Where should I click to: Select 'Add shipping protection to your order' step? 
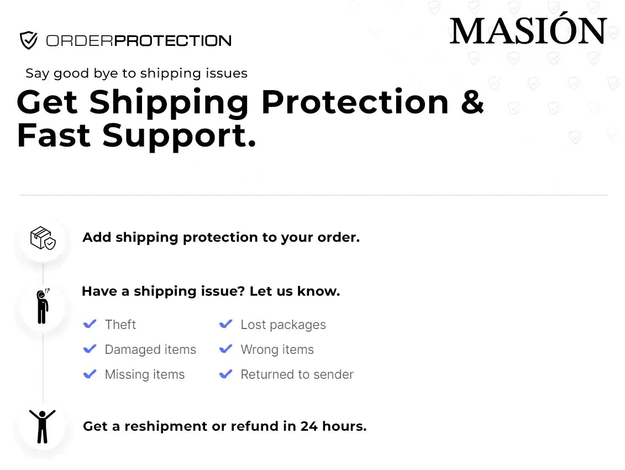point(221,237)
